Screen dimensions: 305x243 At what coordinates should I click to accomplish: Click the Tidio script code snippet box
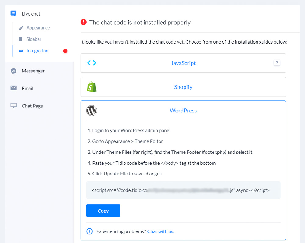[183, 190]
